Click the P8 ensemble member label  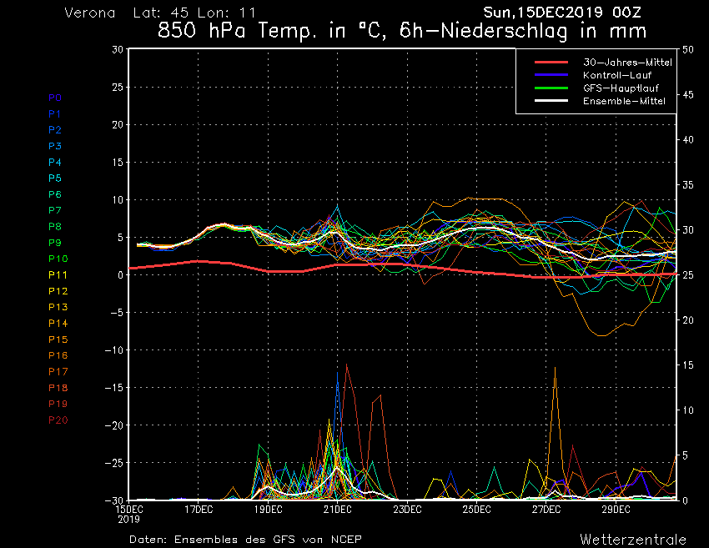(x=55, y=227)
